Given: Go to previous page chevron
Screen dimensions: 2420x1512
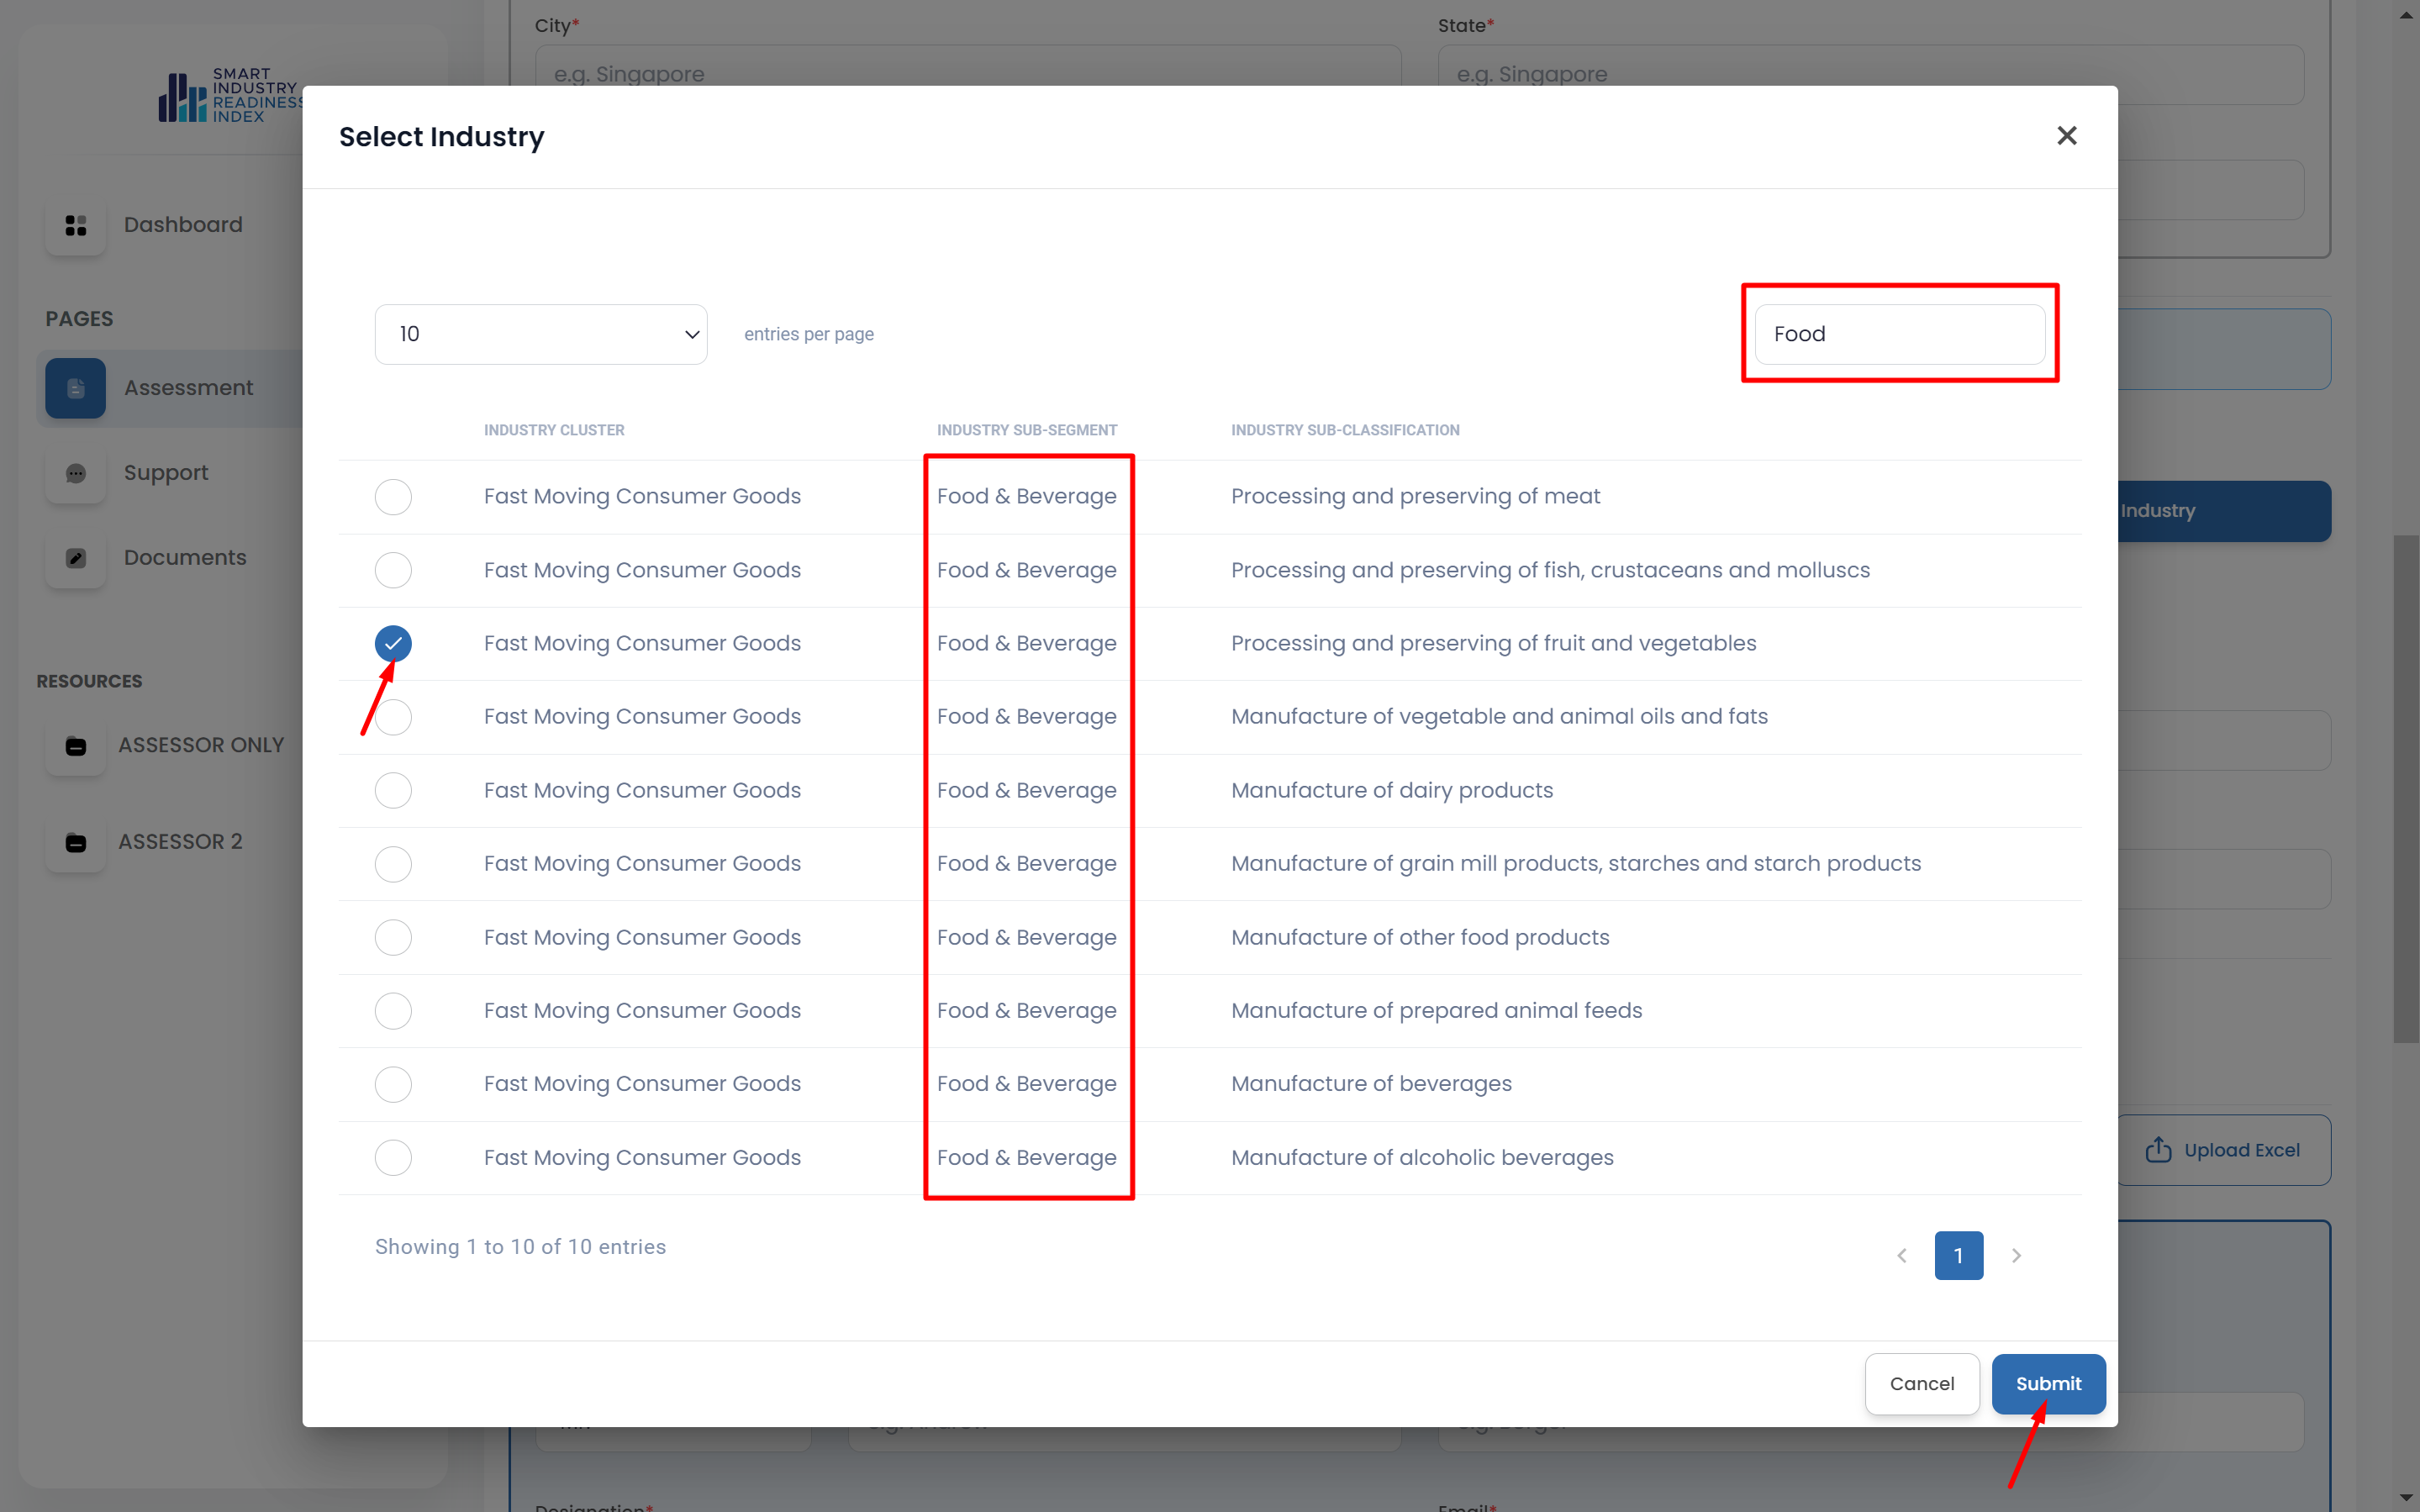Looking at the screenshot, I should click(1902, 1255).
